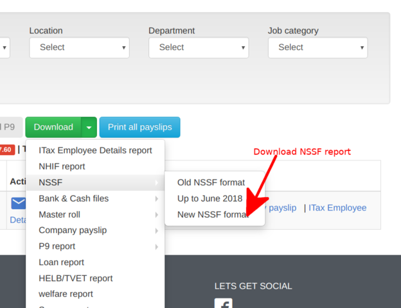Click the blue email envelope icon

tap(18, 203)
